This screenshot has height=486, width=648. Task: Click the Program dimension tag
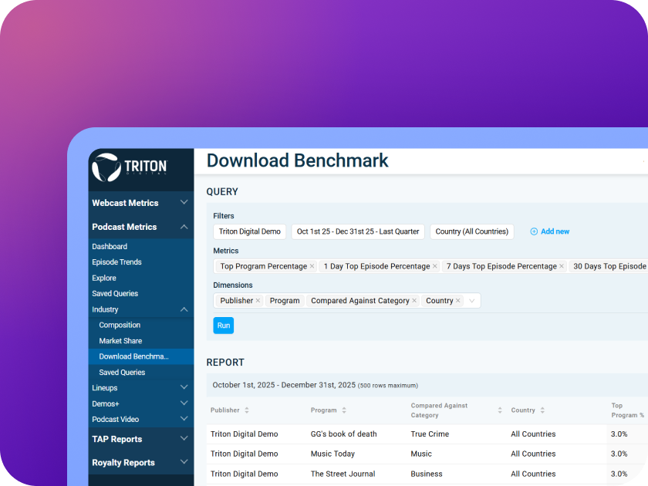click(285, 300)
